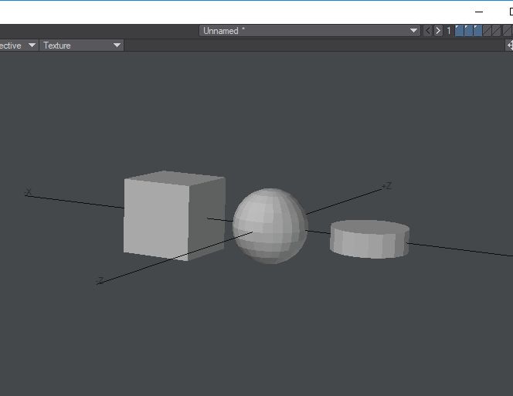513x396 pixels.
Task: Click the viewport pan icon
Action: pos(508,46)
